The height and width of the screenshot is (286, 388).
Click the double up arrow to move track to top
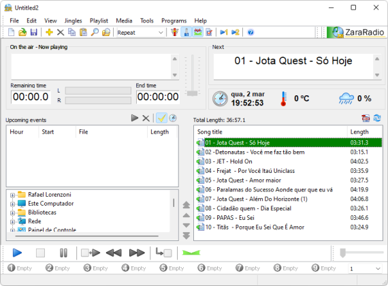pos(187,205)
